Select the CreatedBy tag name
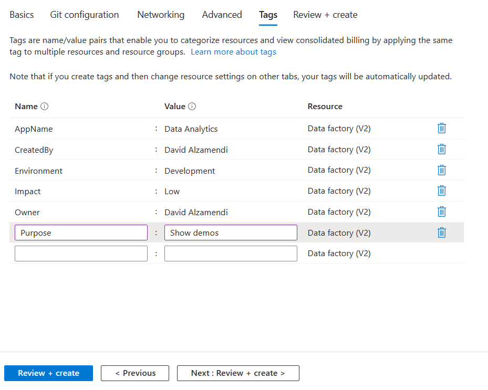The image size is (488, 390). click(34, 150)
